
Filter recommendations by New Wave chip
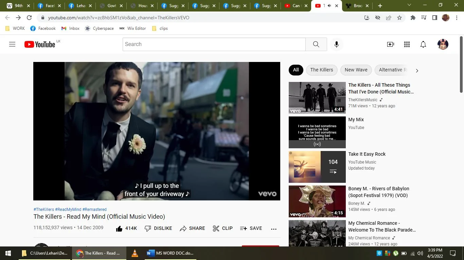click(356, 70)
